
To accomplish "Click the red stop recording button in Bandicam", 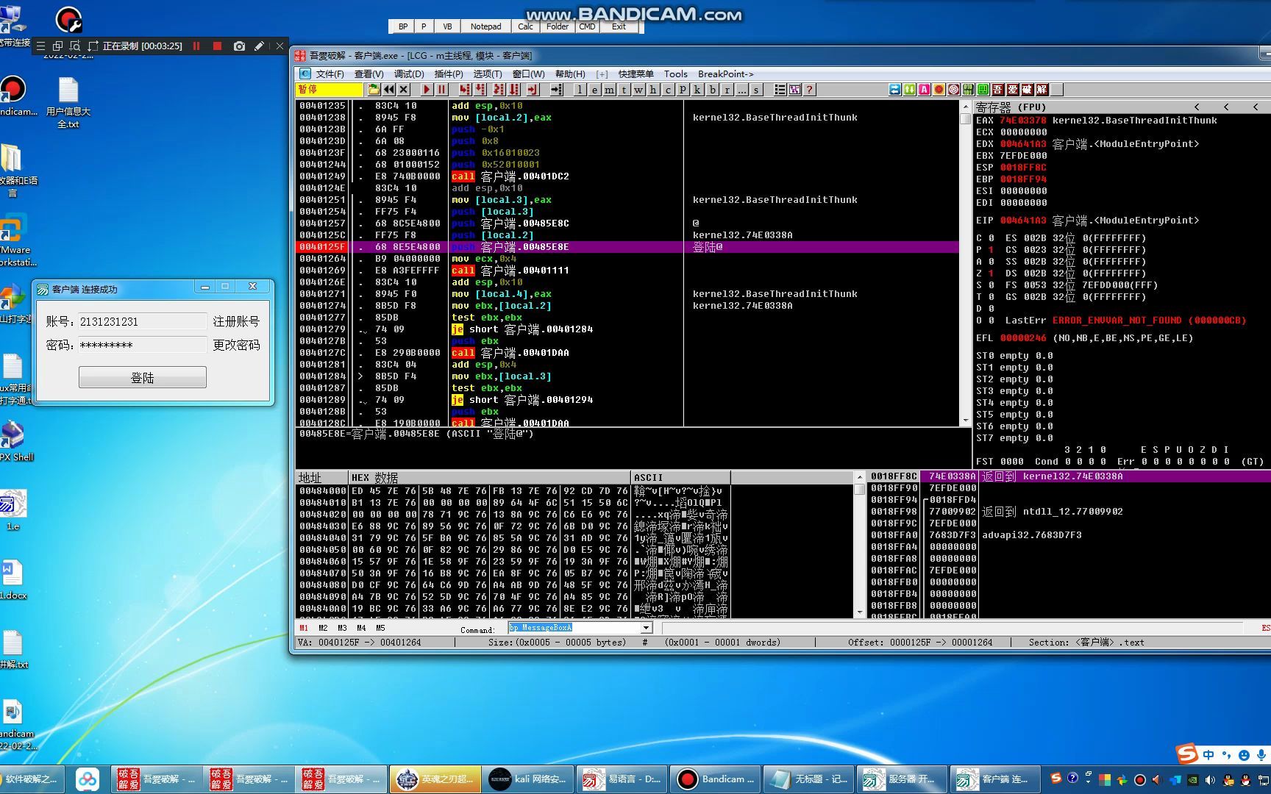I will (x=217, y=46).
